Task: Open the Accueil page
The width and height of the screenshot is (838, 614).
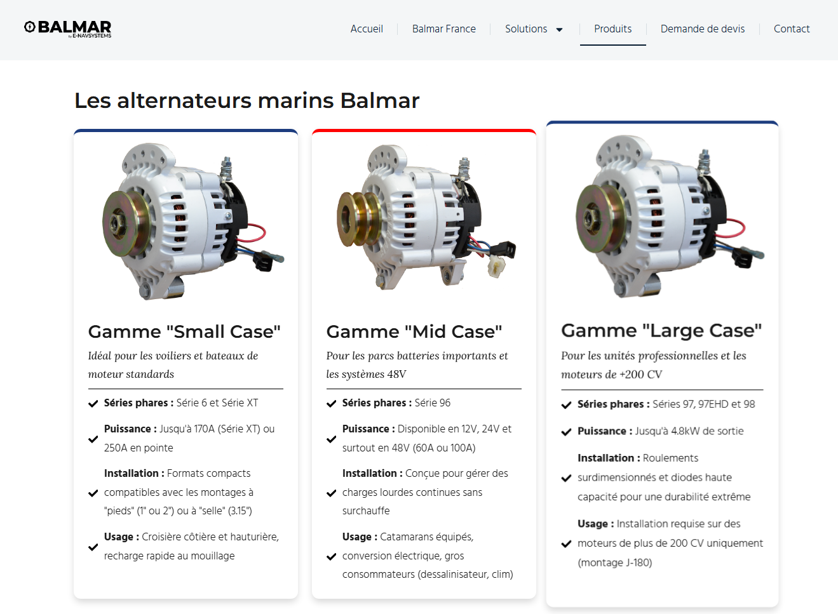Action: [367, 29]
